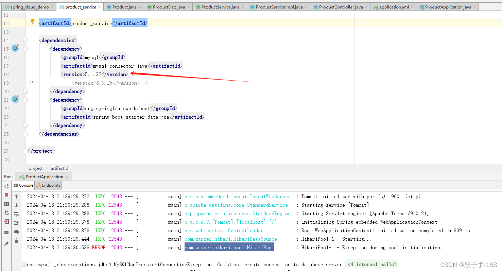Click the gutter marker on line 15
The image size is (502, 271).
15,48
